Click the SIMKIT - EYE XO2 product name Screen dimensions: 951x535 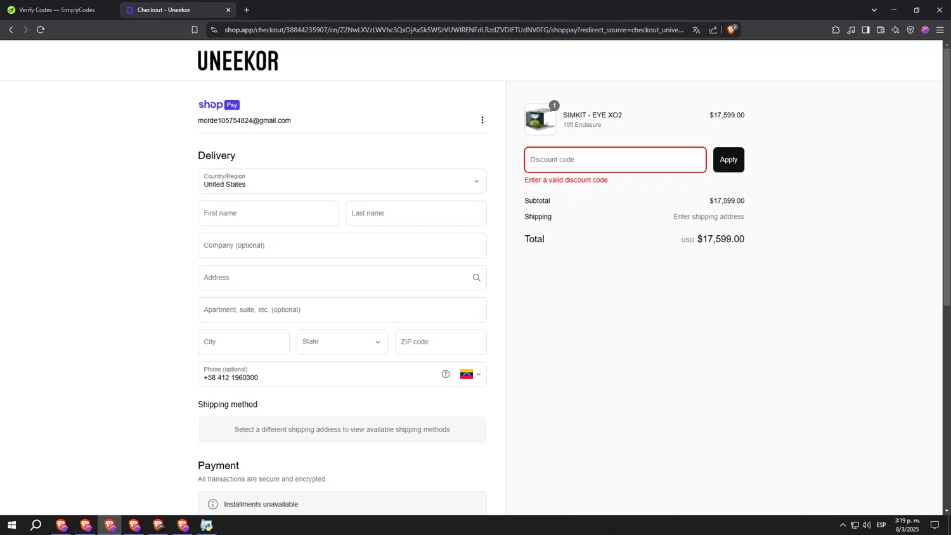[x=592, y=115]
